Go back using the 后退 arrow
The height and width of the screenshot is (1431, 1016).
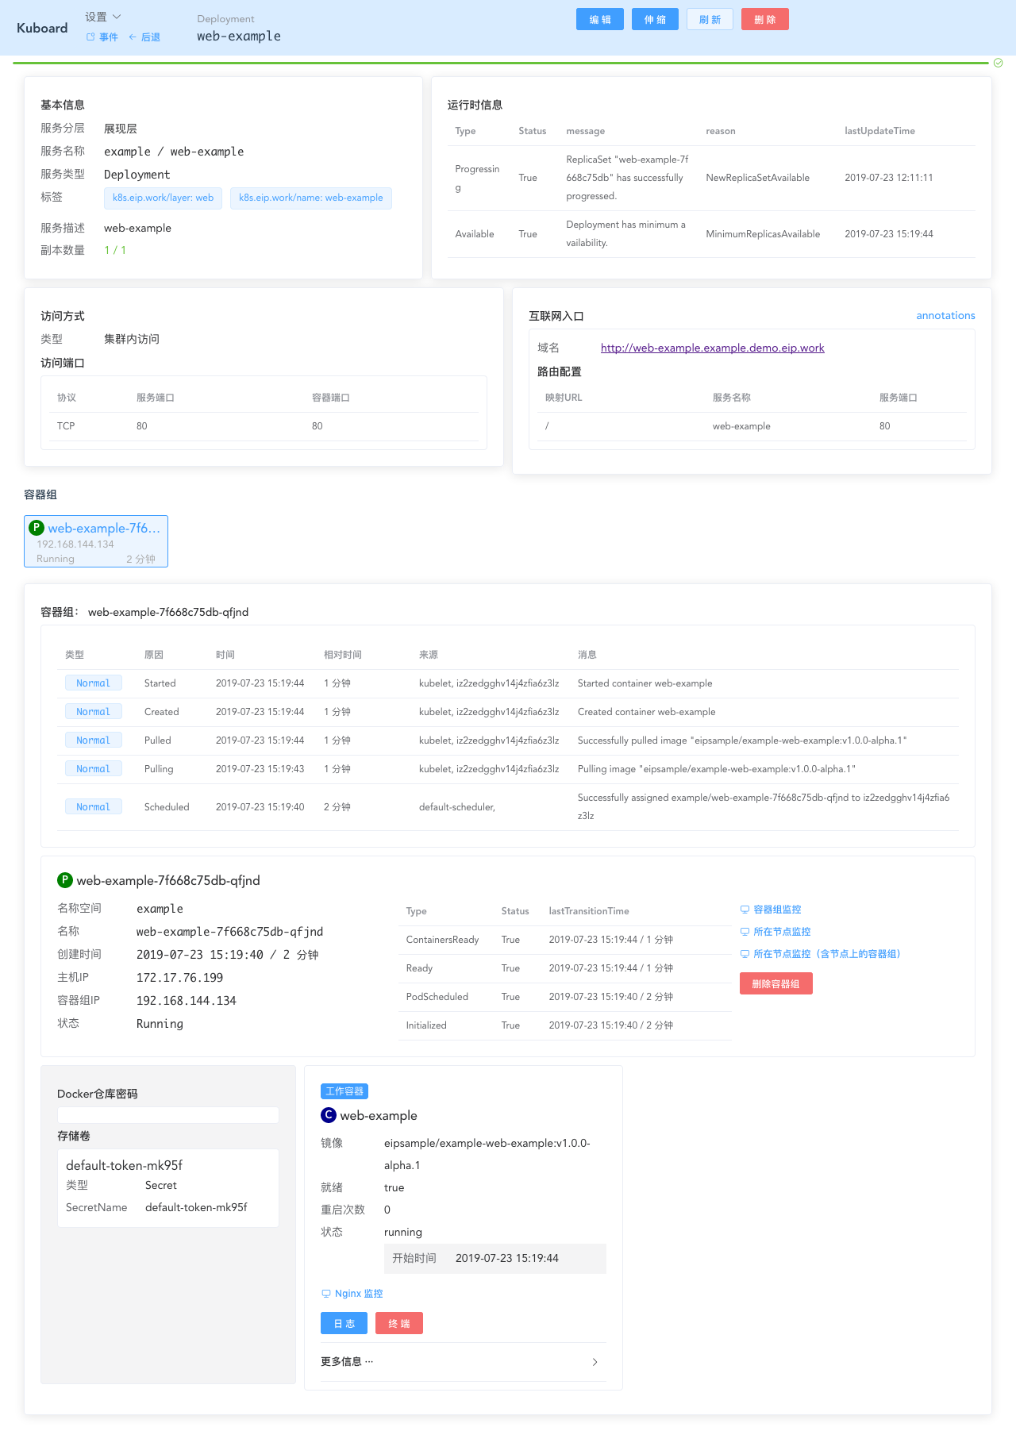click(144, 37)
